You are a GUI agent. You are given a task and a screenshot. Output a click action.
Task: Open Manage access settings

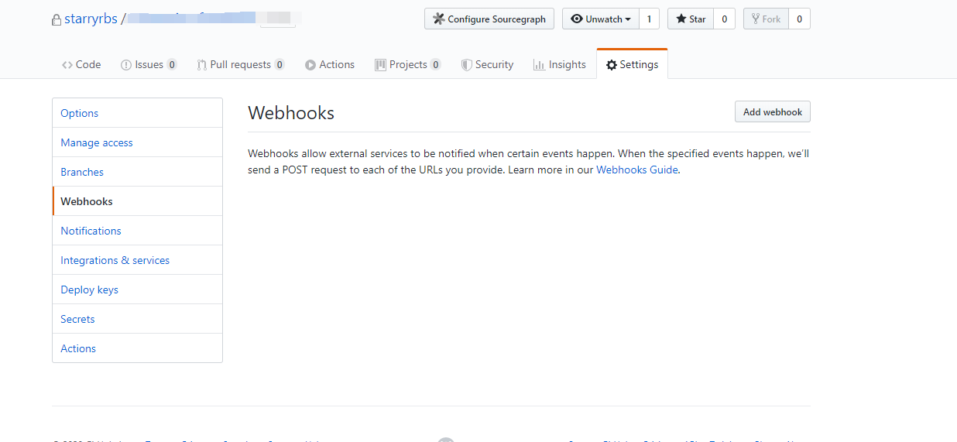[x=97, y=142]
